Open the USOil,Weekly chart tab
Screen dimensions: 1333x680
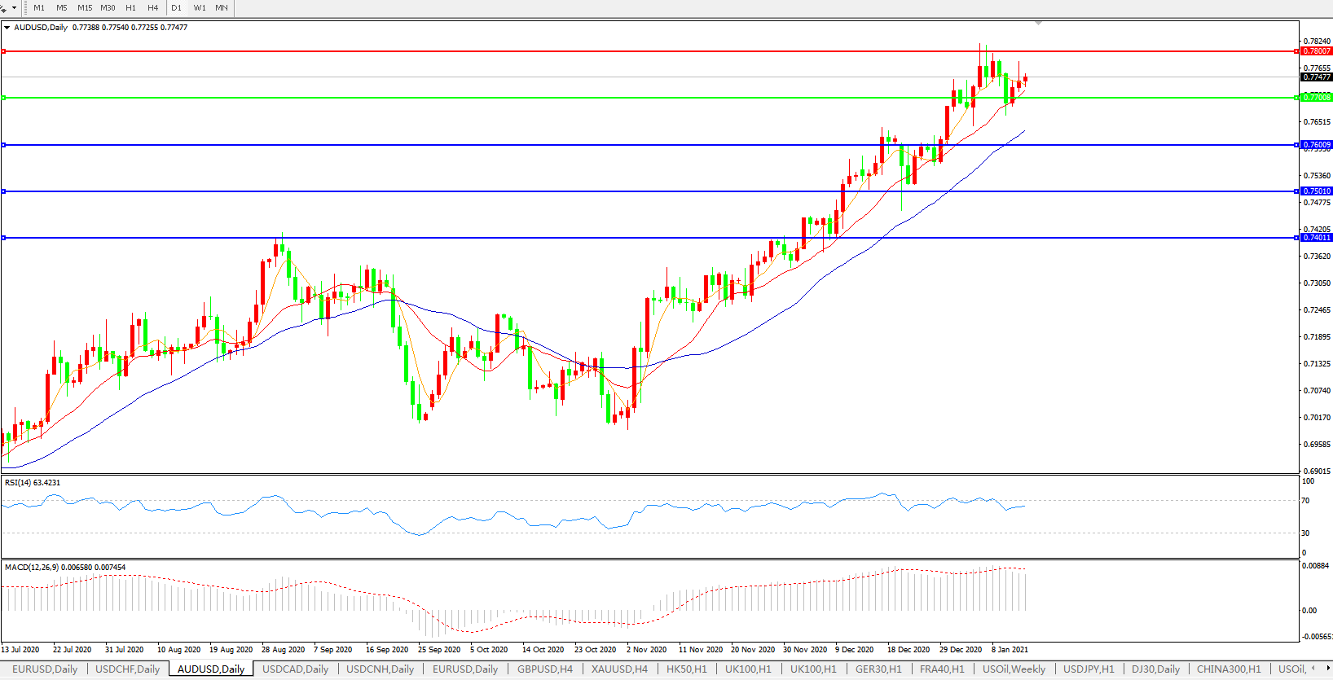(x=1014, y=669)
